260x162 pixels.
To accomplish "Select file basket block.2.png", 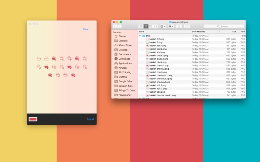I will point(192,59).
